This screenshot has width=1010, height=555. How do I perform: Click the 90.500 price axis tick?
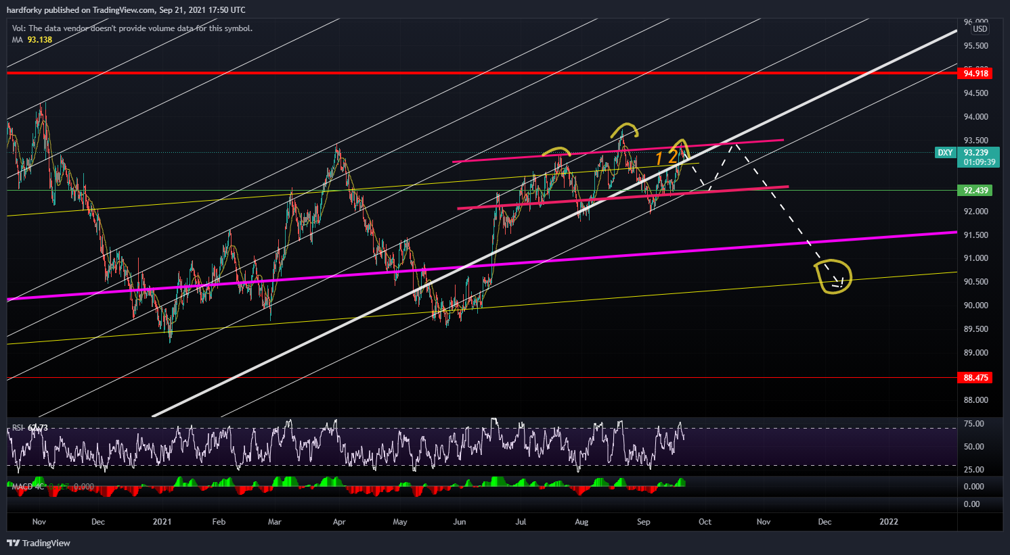(975, 282)
